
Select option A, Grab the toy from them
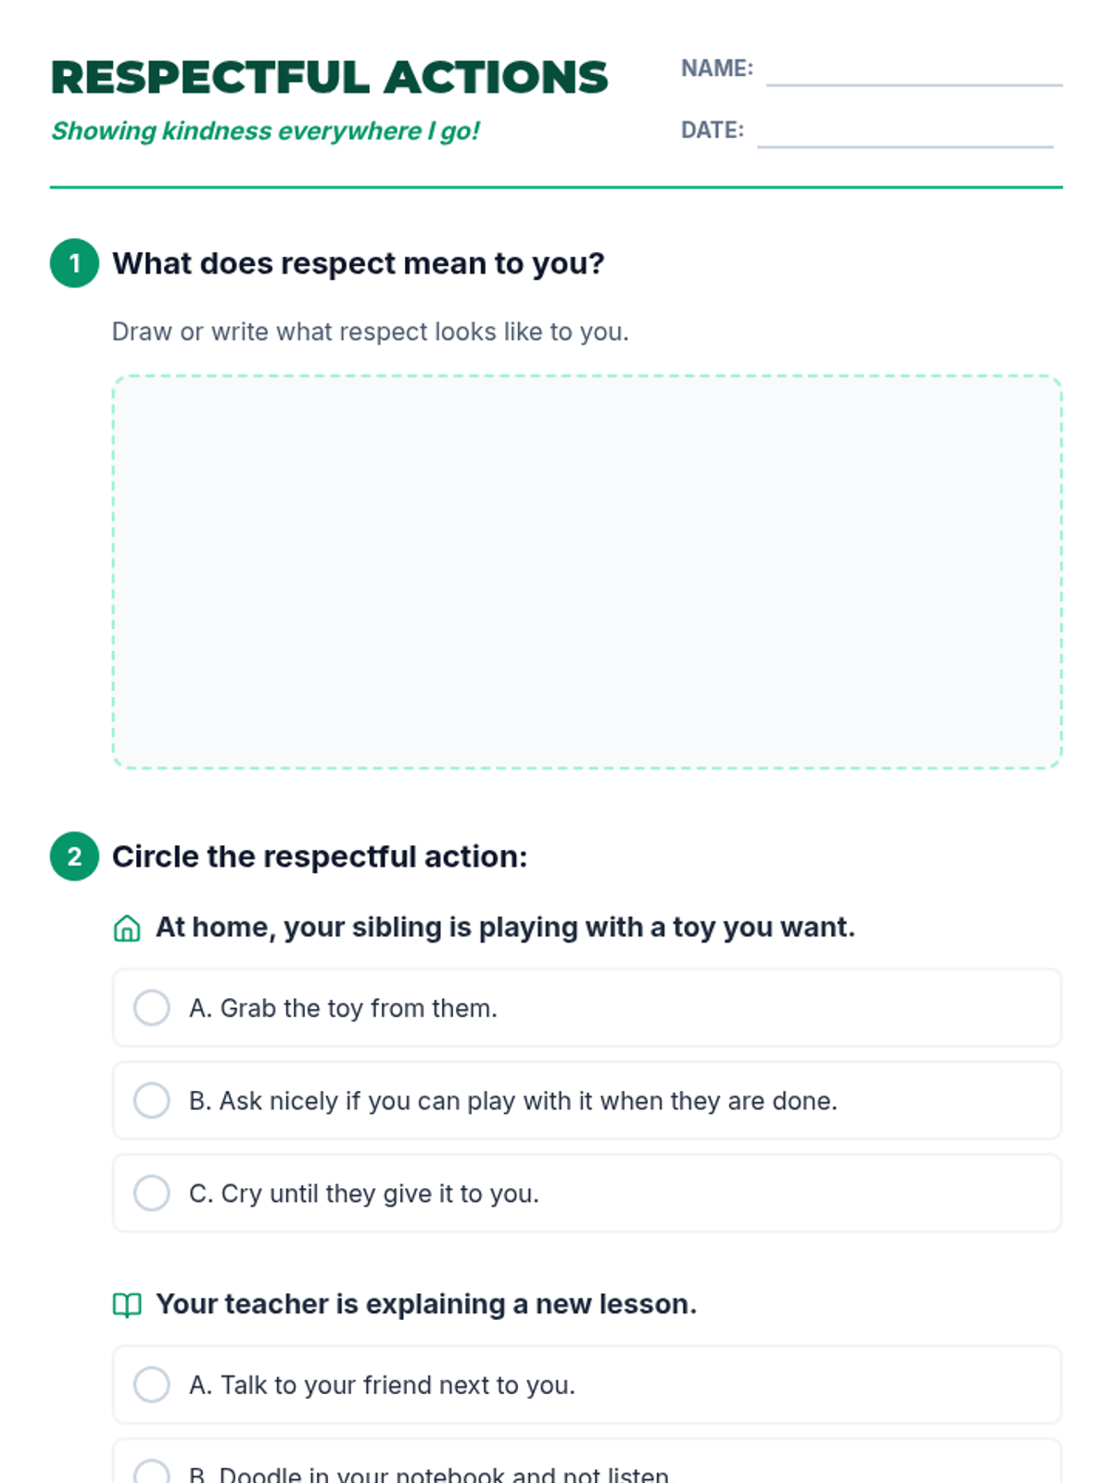(x=152, y=1008)
